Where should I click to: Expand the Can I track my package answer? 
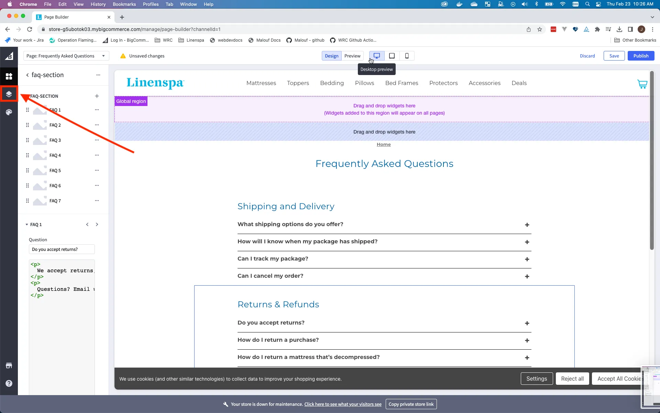coord(527,259)
